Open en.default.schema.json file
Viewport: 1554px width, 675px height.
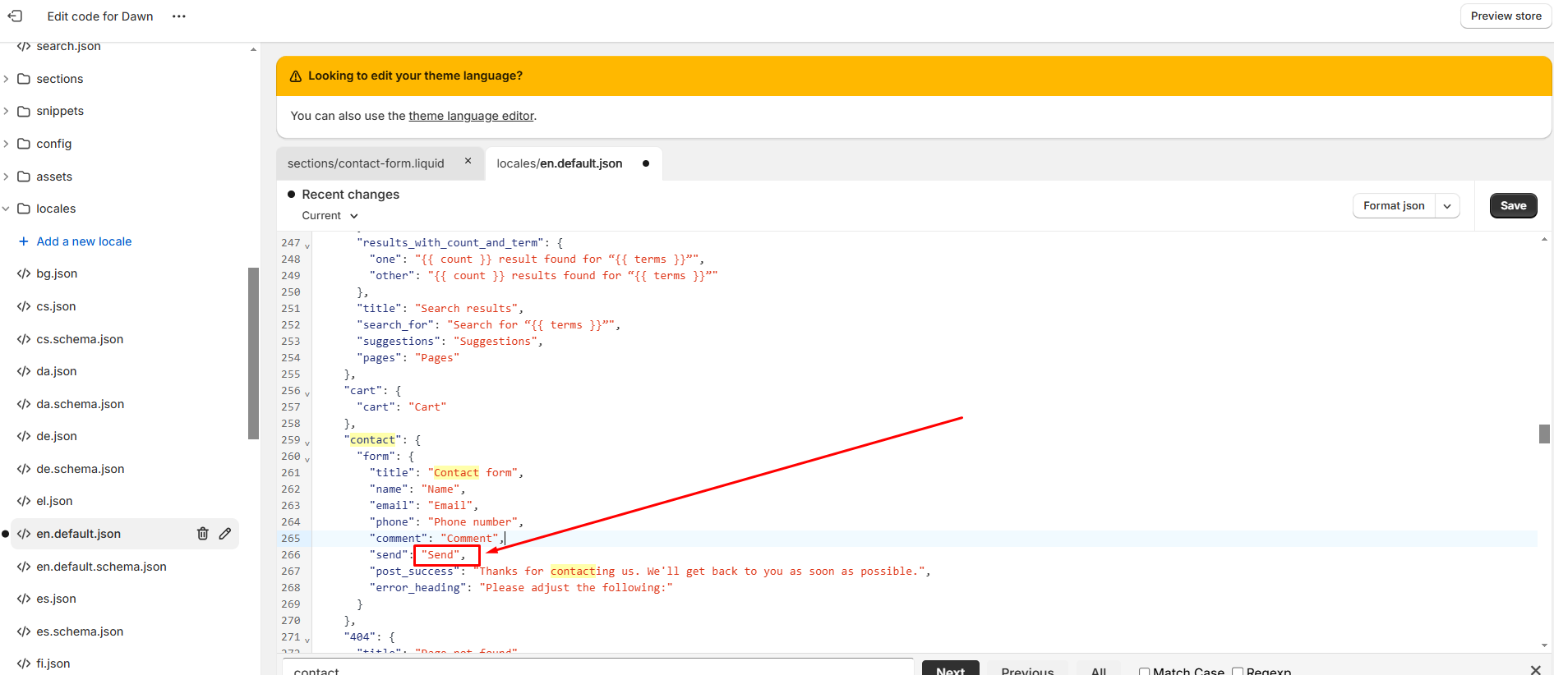[x=101, y=567]
